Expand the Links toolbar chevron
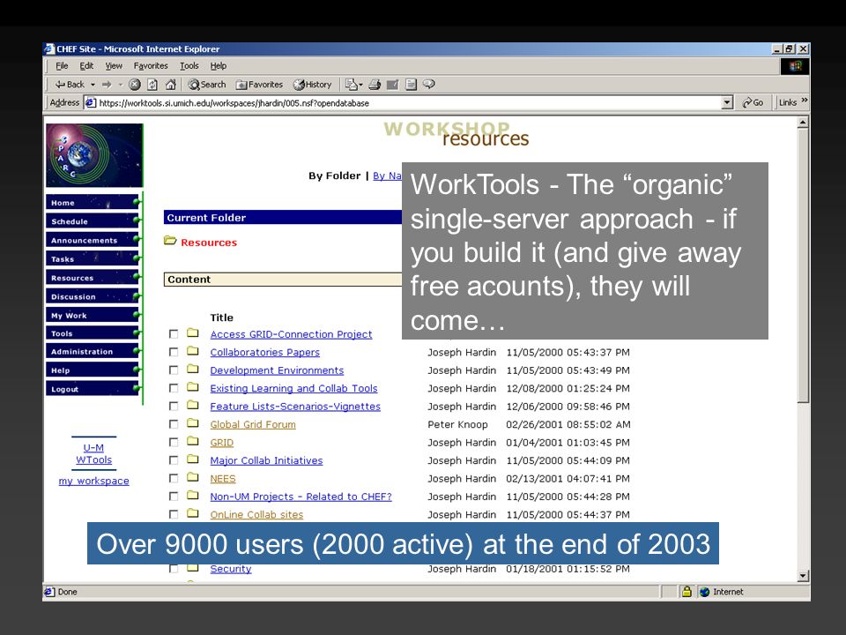 pyautogui.click(x=805, y=101)
